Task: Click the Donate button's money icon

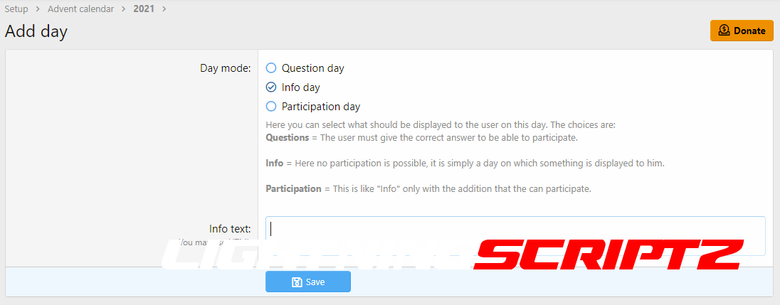Action: (x=724, y=31)
